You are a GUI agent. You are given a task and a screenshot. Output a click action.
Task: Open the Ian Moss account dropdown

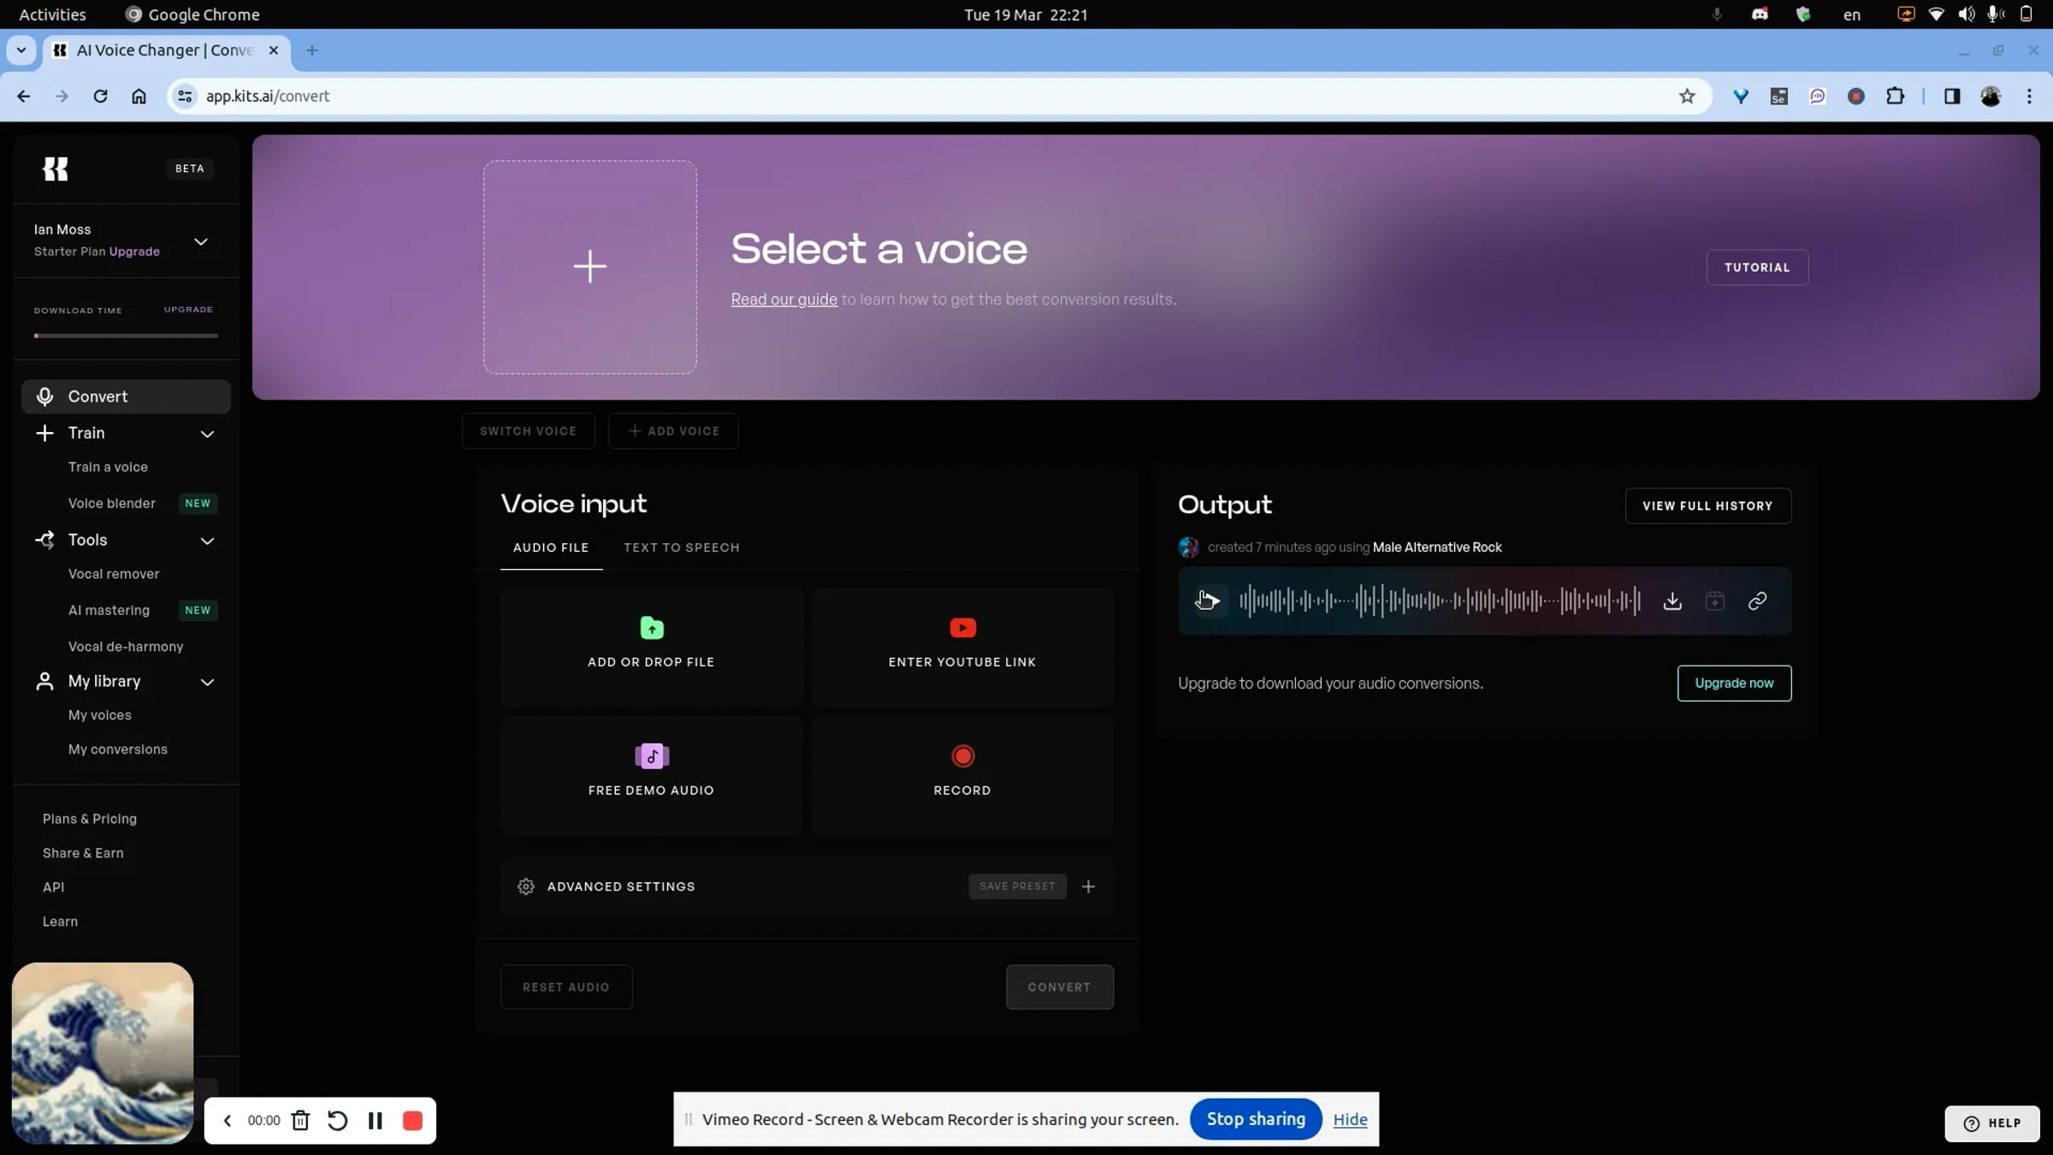tap(201, 241)
